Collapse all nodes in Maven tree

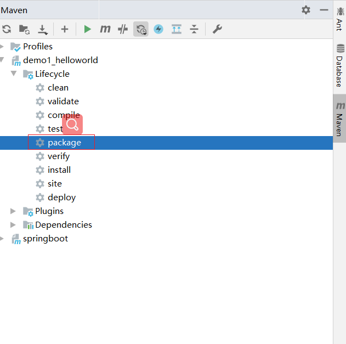[x=194, y=29]
